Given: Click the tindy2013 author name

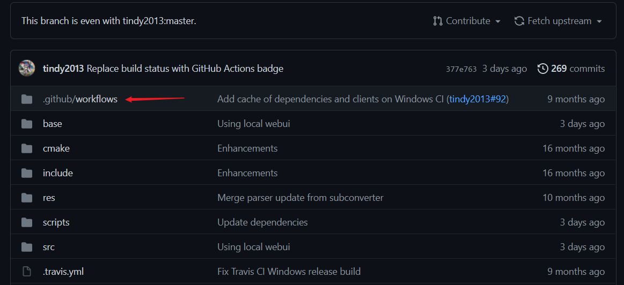Looking at the screenshot, I should pyautogui.click(x=63, y=69).
